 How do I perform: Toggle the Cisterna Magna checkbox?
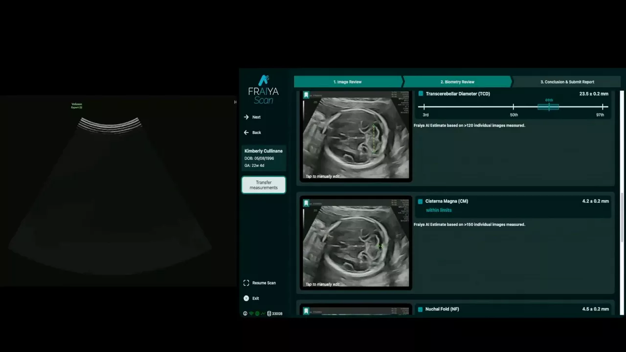coord(420,201)
